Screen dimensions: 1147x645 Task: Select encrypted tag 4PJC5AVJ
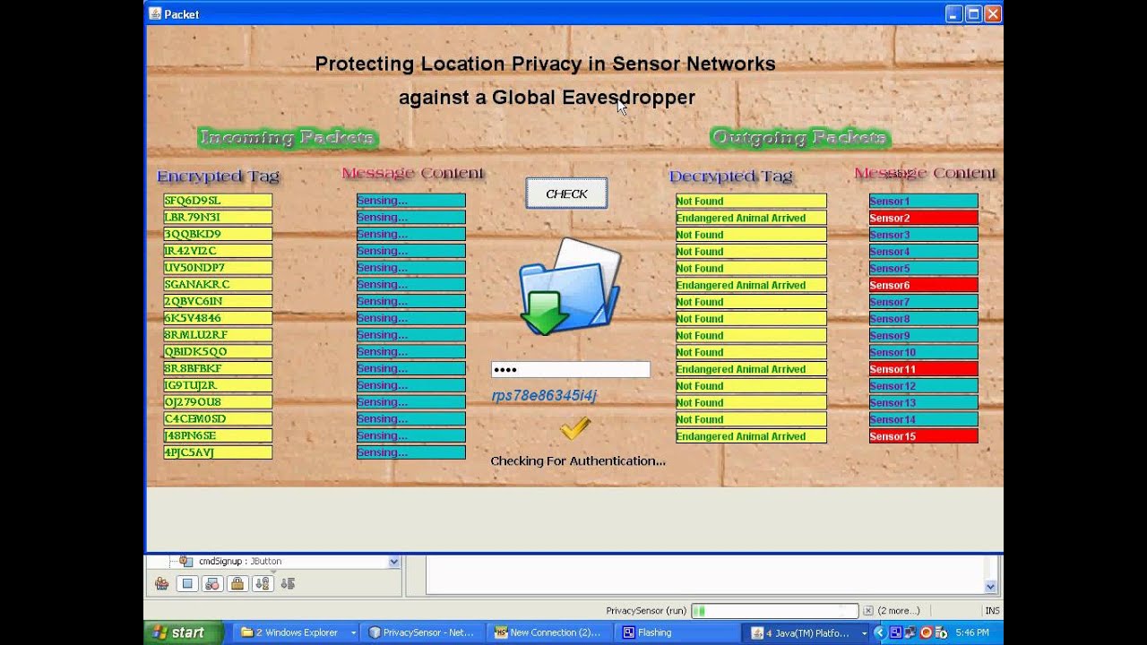(x=218, y=452)
